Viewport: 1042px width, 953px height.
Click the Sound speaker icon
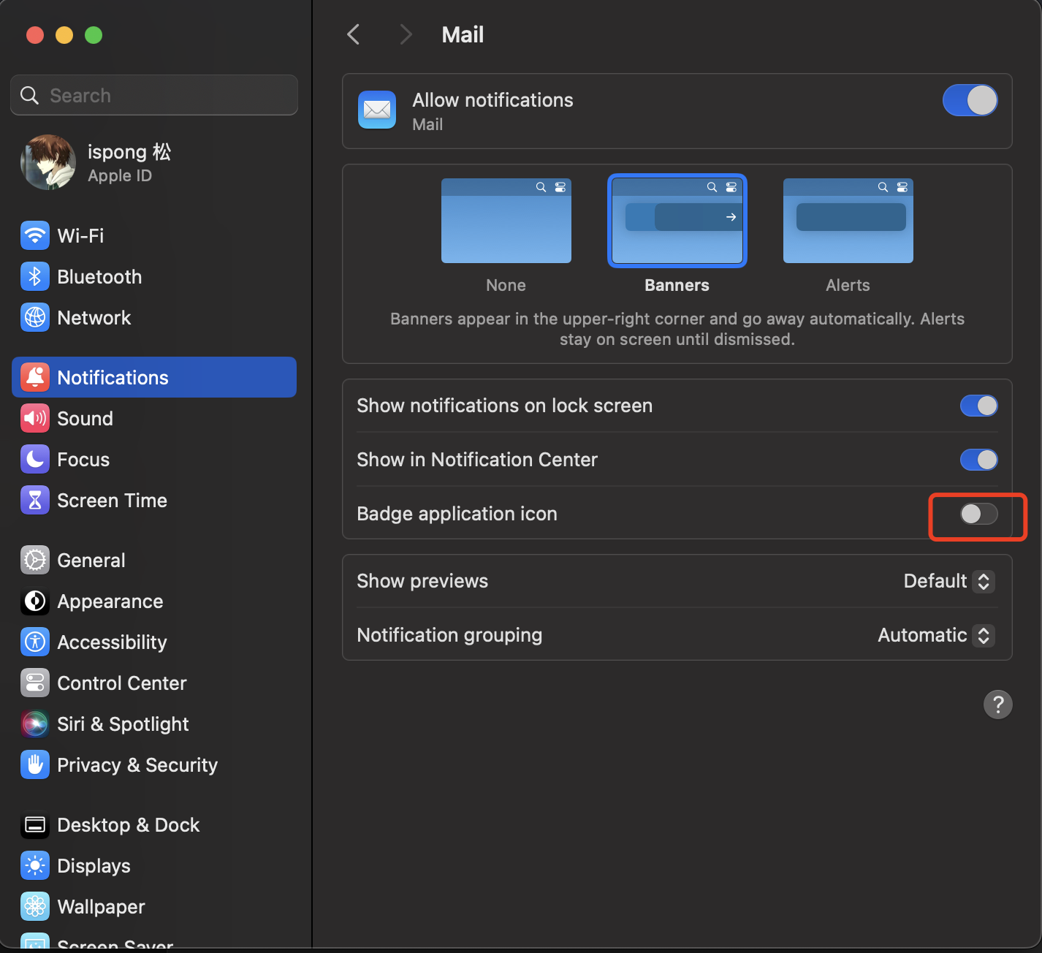35,418
